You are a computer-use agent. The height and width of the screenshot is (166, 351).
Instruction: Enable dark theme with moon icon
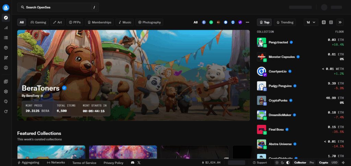pyautogui.click(x=282, y=163)
